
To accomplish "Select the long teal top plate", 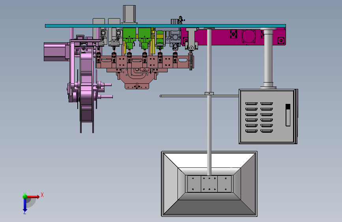I will [165, 26].
